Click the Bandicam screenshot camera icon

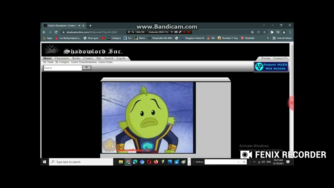(176, 32)
